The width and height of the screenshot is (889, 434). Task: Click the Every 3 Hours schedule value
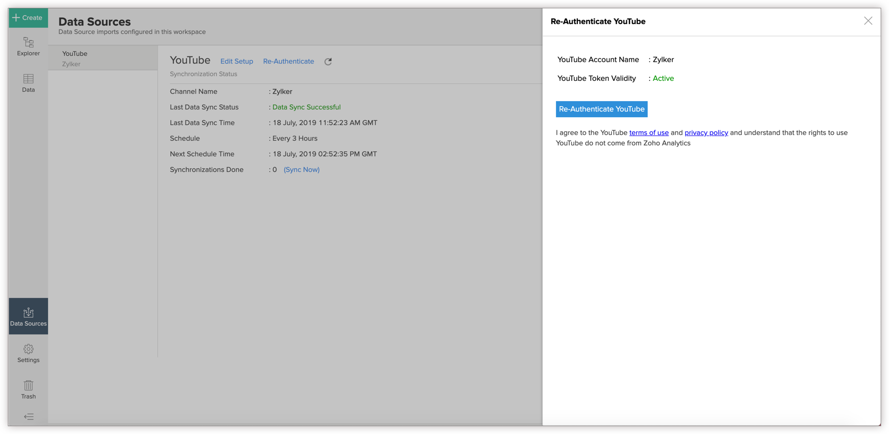pyautogui.click(x=295, y=139)
